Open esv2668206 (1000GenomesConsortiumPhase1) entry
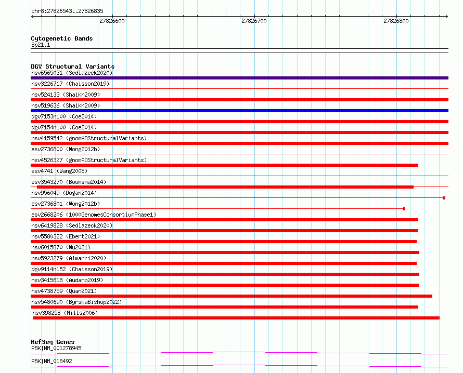The image size is (463, 373). 94,215
